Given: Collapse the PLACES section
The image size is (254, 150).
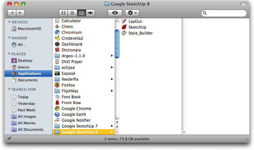Looking at the screenshot, I should 9,54.
